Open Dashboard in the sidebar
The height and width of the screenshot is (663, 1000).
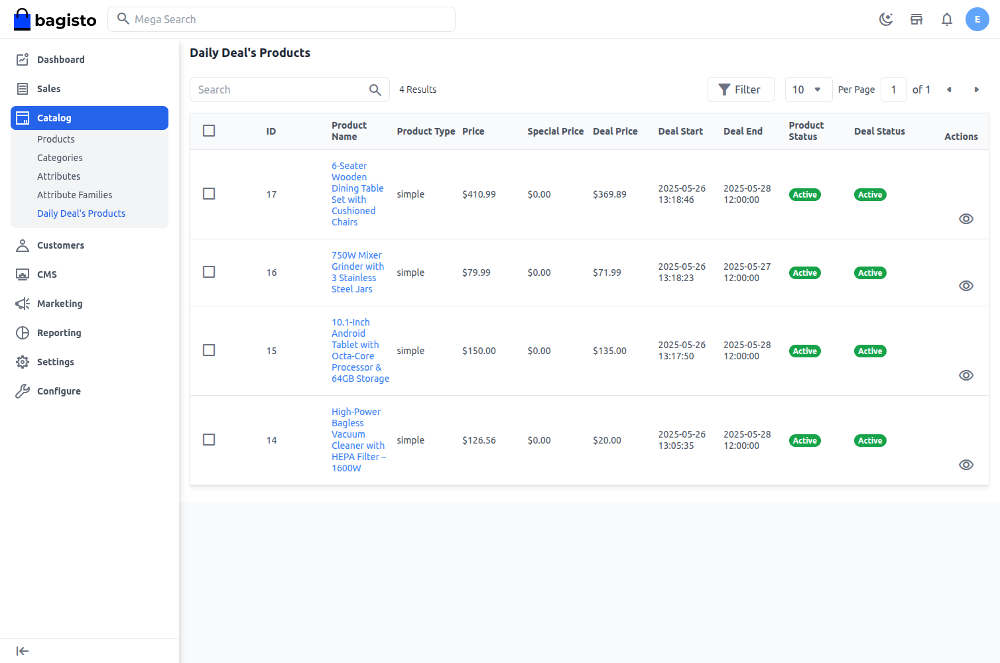click(90, 60)
